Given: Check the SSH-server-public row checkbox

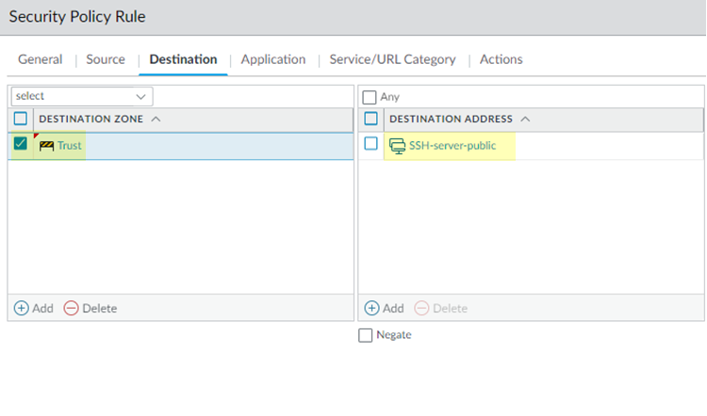Looking at the screenshot, I should (x=370, y=144).
